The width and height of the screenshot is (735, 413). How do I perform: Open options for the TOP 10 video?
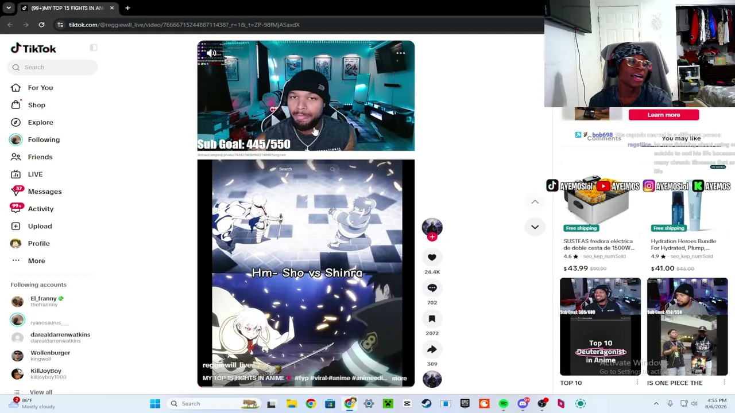click(x=637, y=383)
